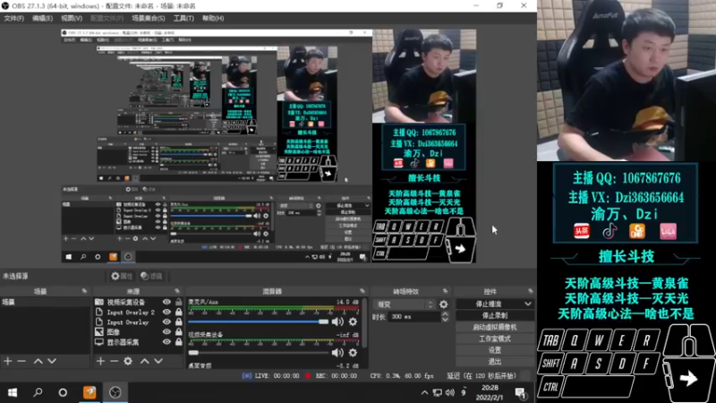Screen dimensions: 716x403
Task: Increase transition 时长 with up arrow
Action: [445, 314]
